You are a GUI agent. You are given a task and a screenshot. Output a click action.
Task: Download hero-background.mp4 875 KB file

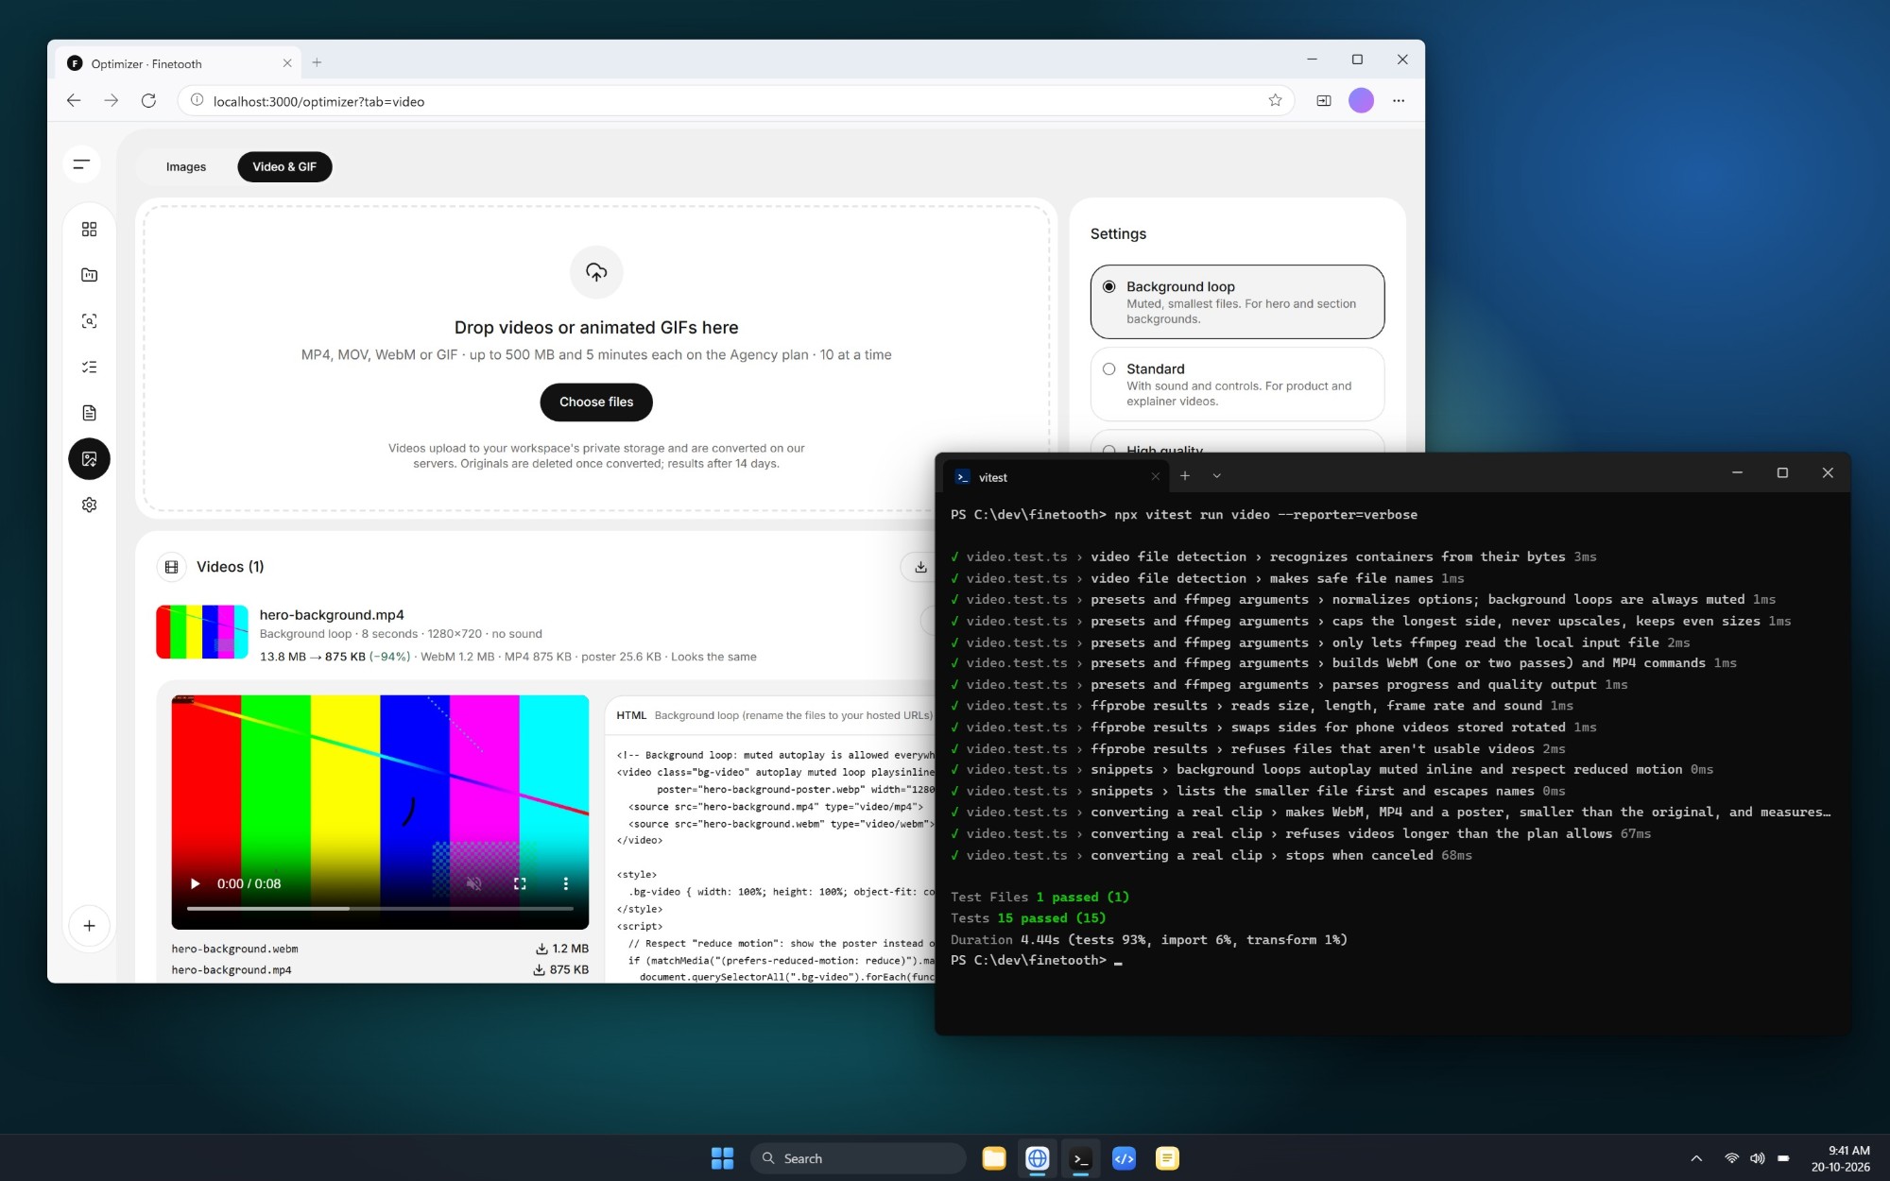(560, 969)
